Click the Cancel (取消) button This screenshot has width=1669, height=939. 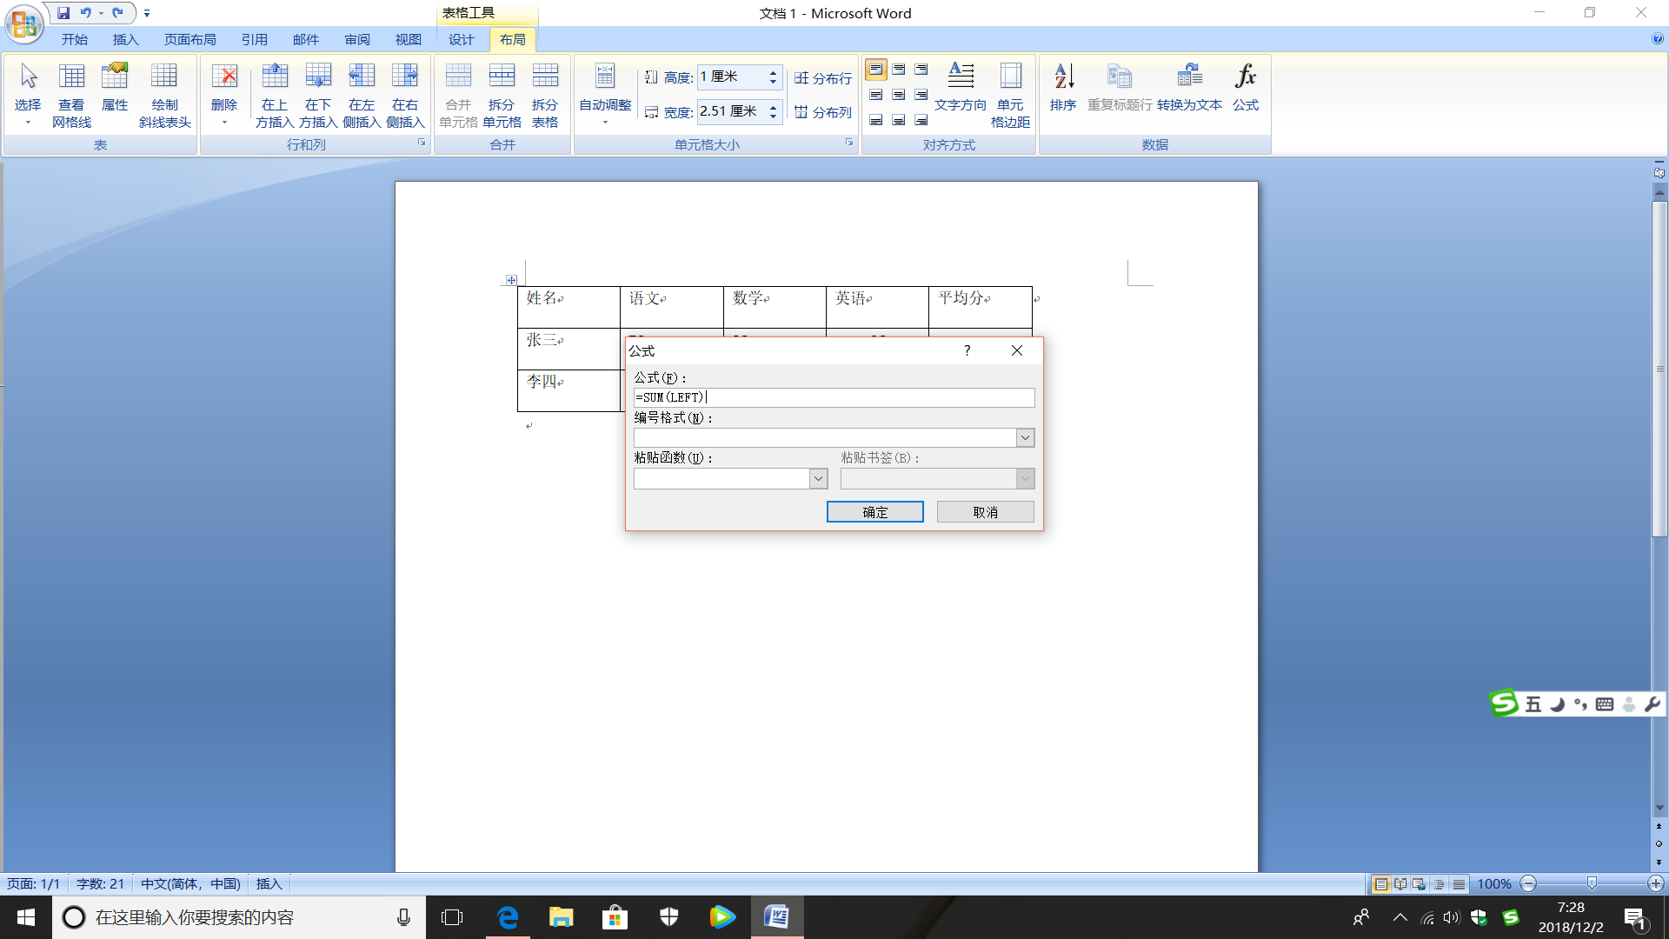click(x=985, y=512)
